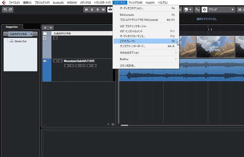Click the ruler at position 1.3
Viewport: 244px width, 157px height.
coord(210,29)
